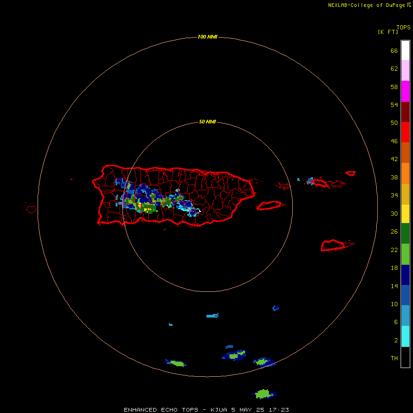This screenshot has height=413, width=413.
Task: Pick the light orange legend swatch
Action: (405, 173)
